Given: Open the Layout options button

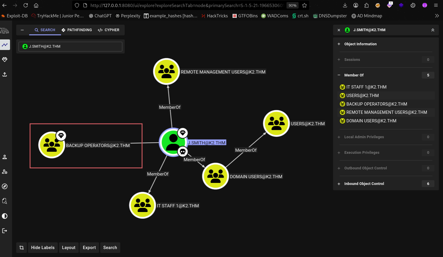Looking at the screenshot, I should [x=69, y=248].
